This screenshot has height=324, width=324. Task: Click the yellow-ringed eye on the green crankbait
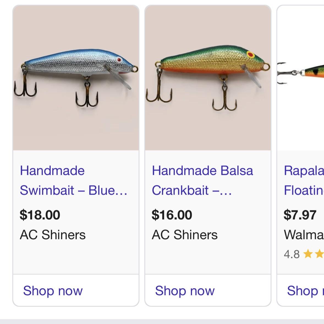251,54
